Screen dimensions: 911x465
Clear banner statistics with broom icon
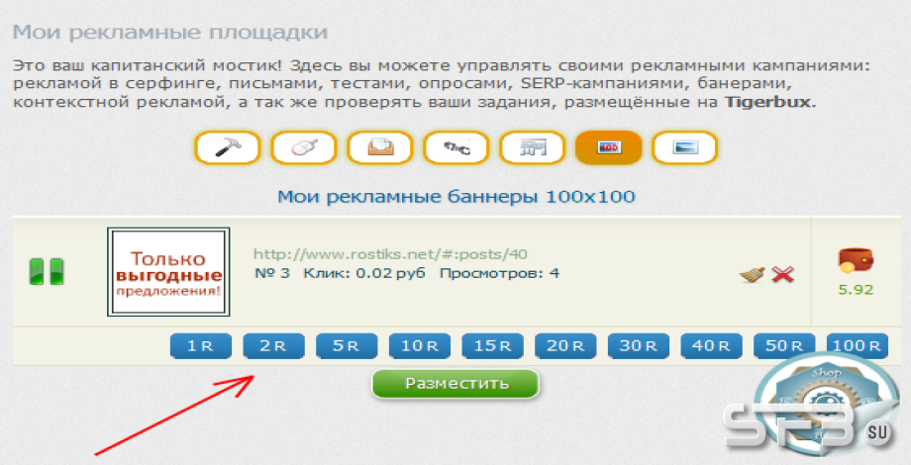[753, 274]
